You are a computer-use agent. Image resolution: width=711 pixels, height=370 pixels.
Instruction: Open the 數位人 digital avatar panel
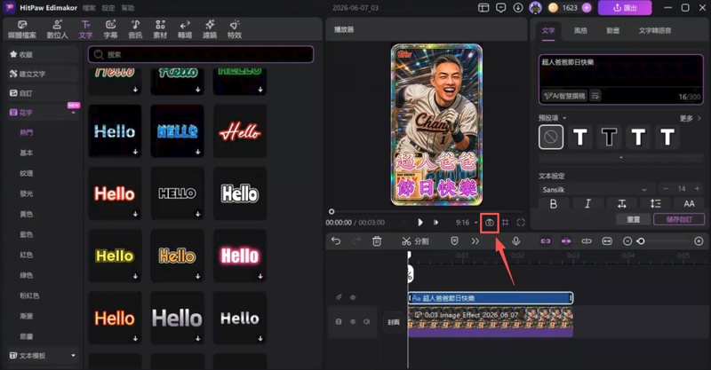click(57, 29)
